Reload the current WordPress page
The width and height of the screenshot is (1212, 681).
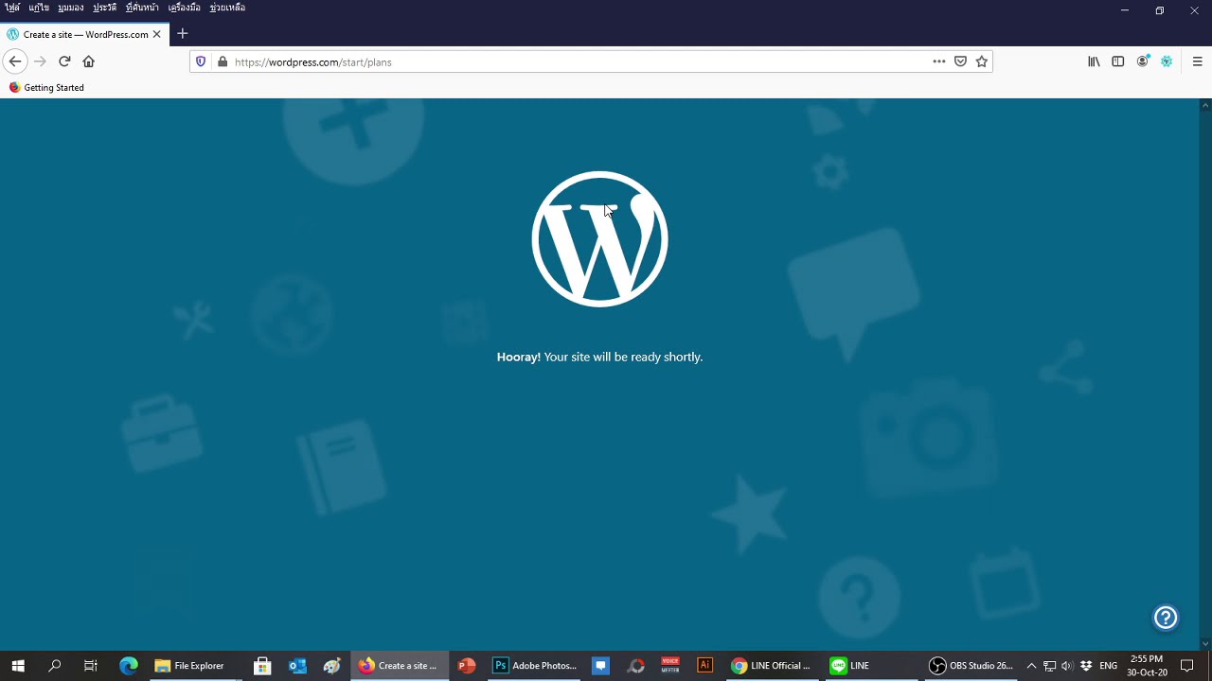tap(64, 61)
